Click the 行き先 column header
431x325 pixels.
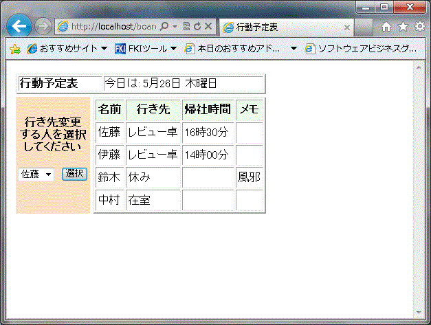pyautogui.click(x=153, y=110)
